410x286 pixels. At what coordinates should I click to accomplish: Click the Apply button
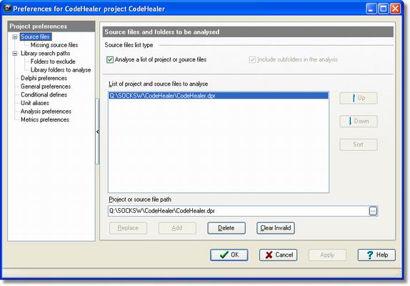pyautogui.click(x=327, y=255)
